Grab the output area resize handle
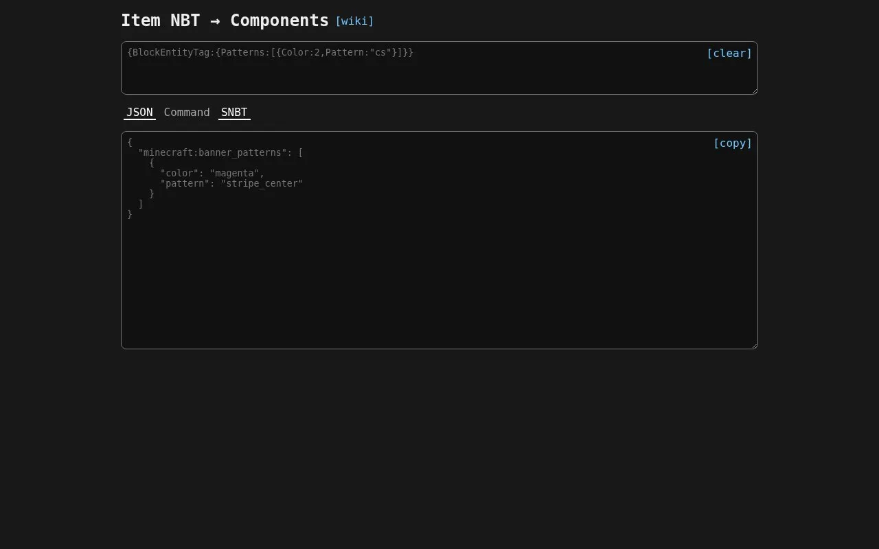Viewport: 879px width, 549px height. (753, 344)
